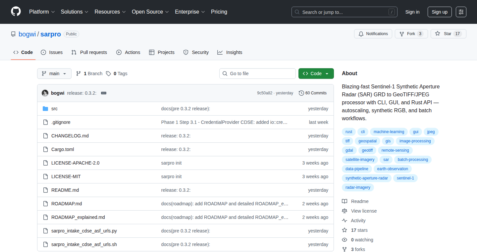Click the file icon next to ROADMAP.md
Screen dimensions: 477x252
[45, 204]
